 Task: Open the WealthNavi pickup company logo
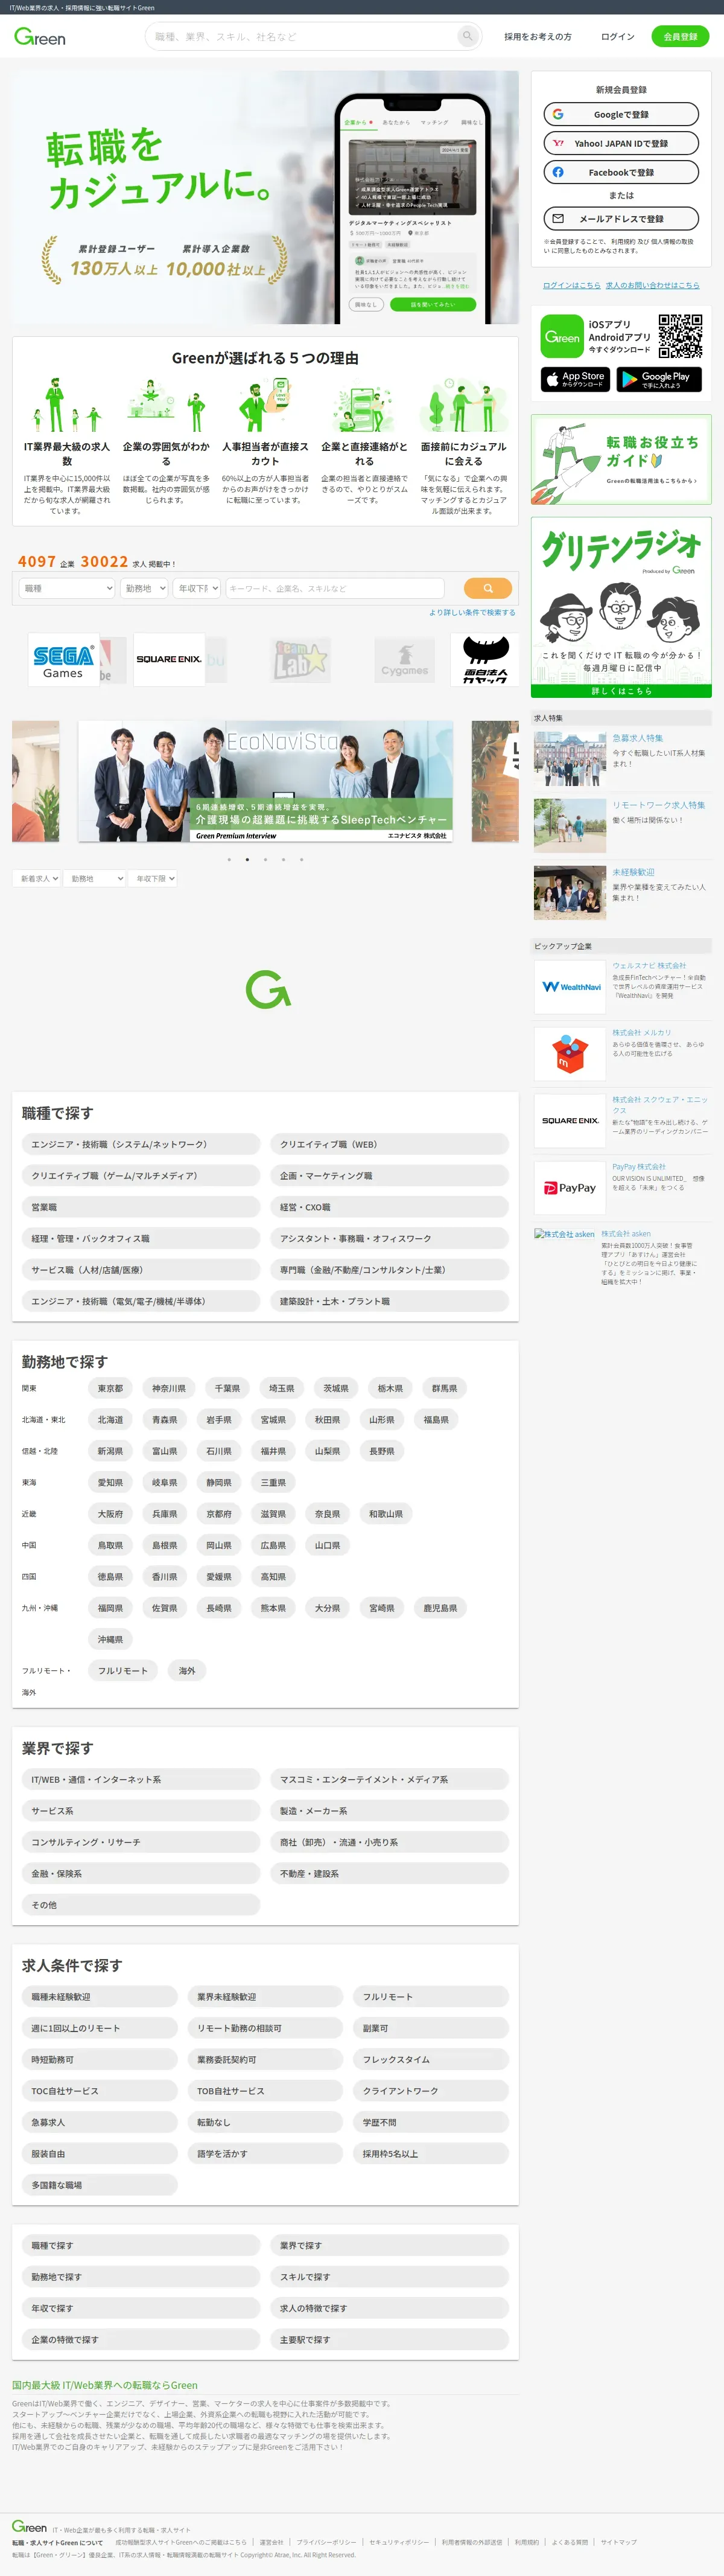click(570, 987)
